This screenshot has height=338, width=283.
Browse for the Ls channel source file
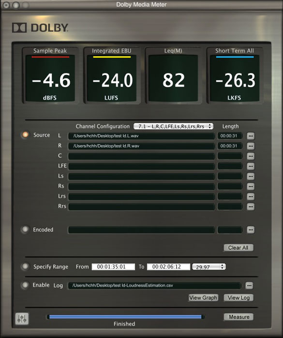coord(251,176)
